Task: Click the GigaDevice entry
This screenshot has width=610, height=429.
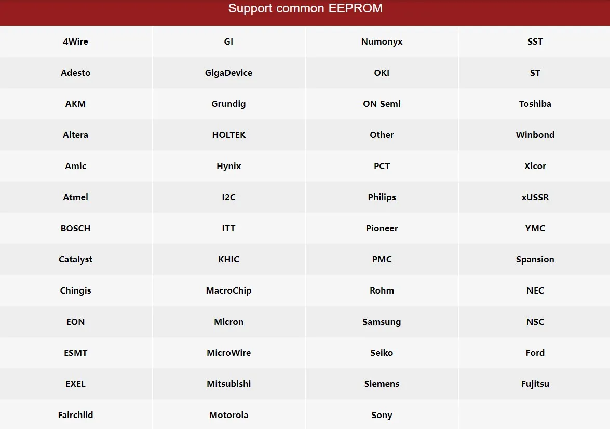Action: (228, 73)
